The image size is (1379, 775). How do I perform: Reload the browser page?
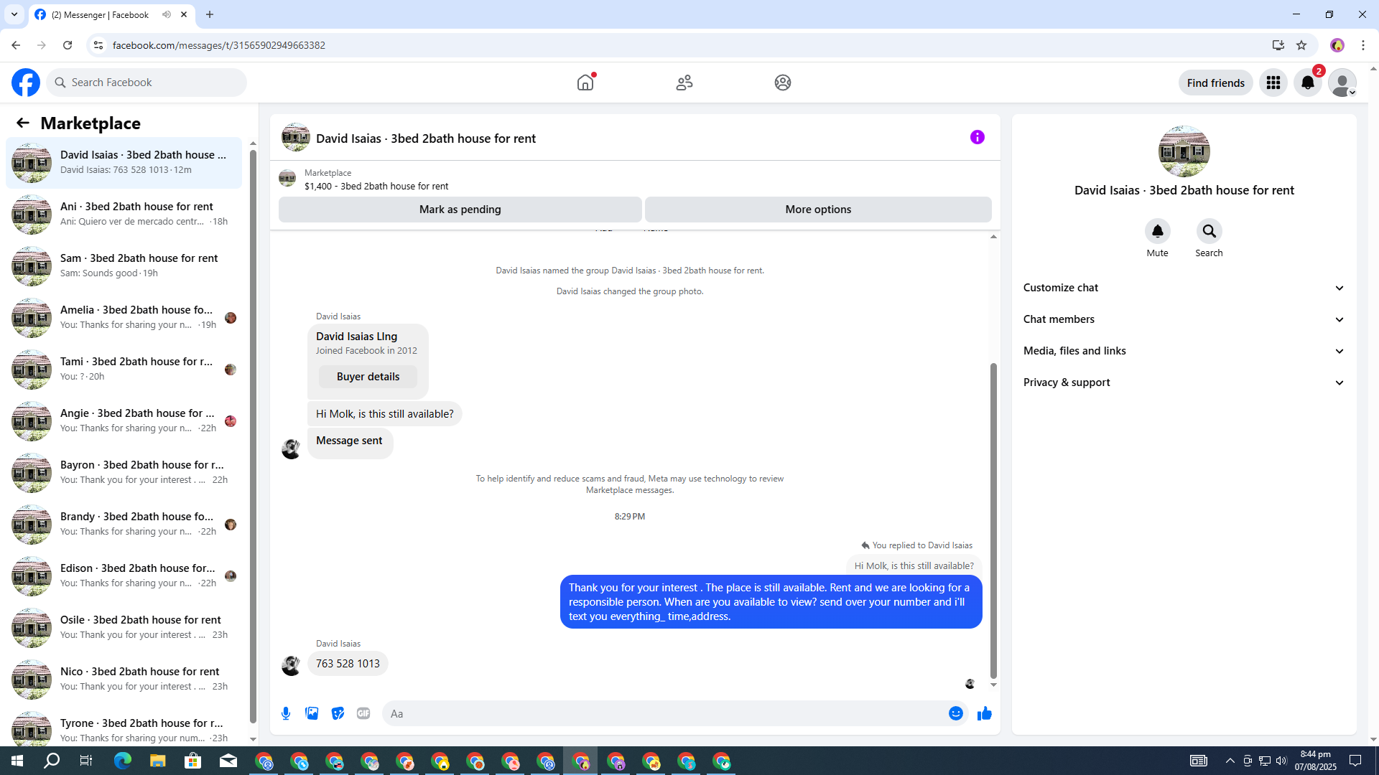68,45
